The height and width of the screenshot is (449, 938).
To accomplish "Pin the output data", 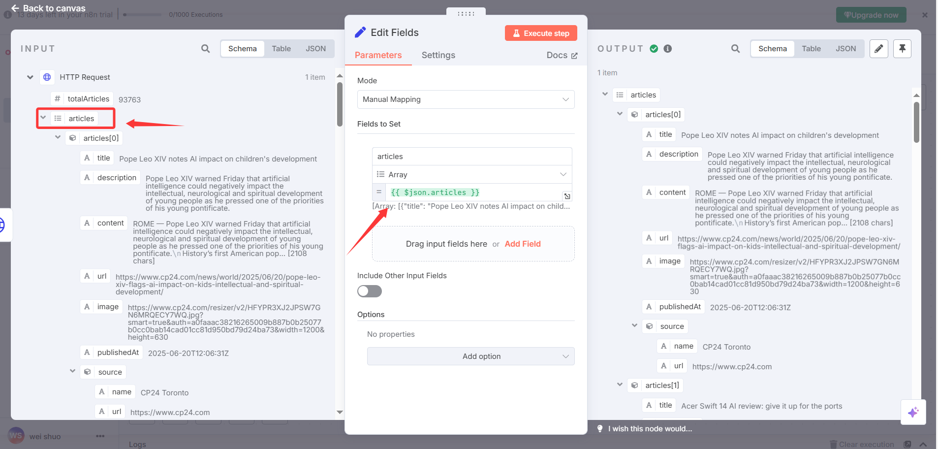I will (x=902, y=49).
